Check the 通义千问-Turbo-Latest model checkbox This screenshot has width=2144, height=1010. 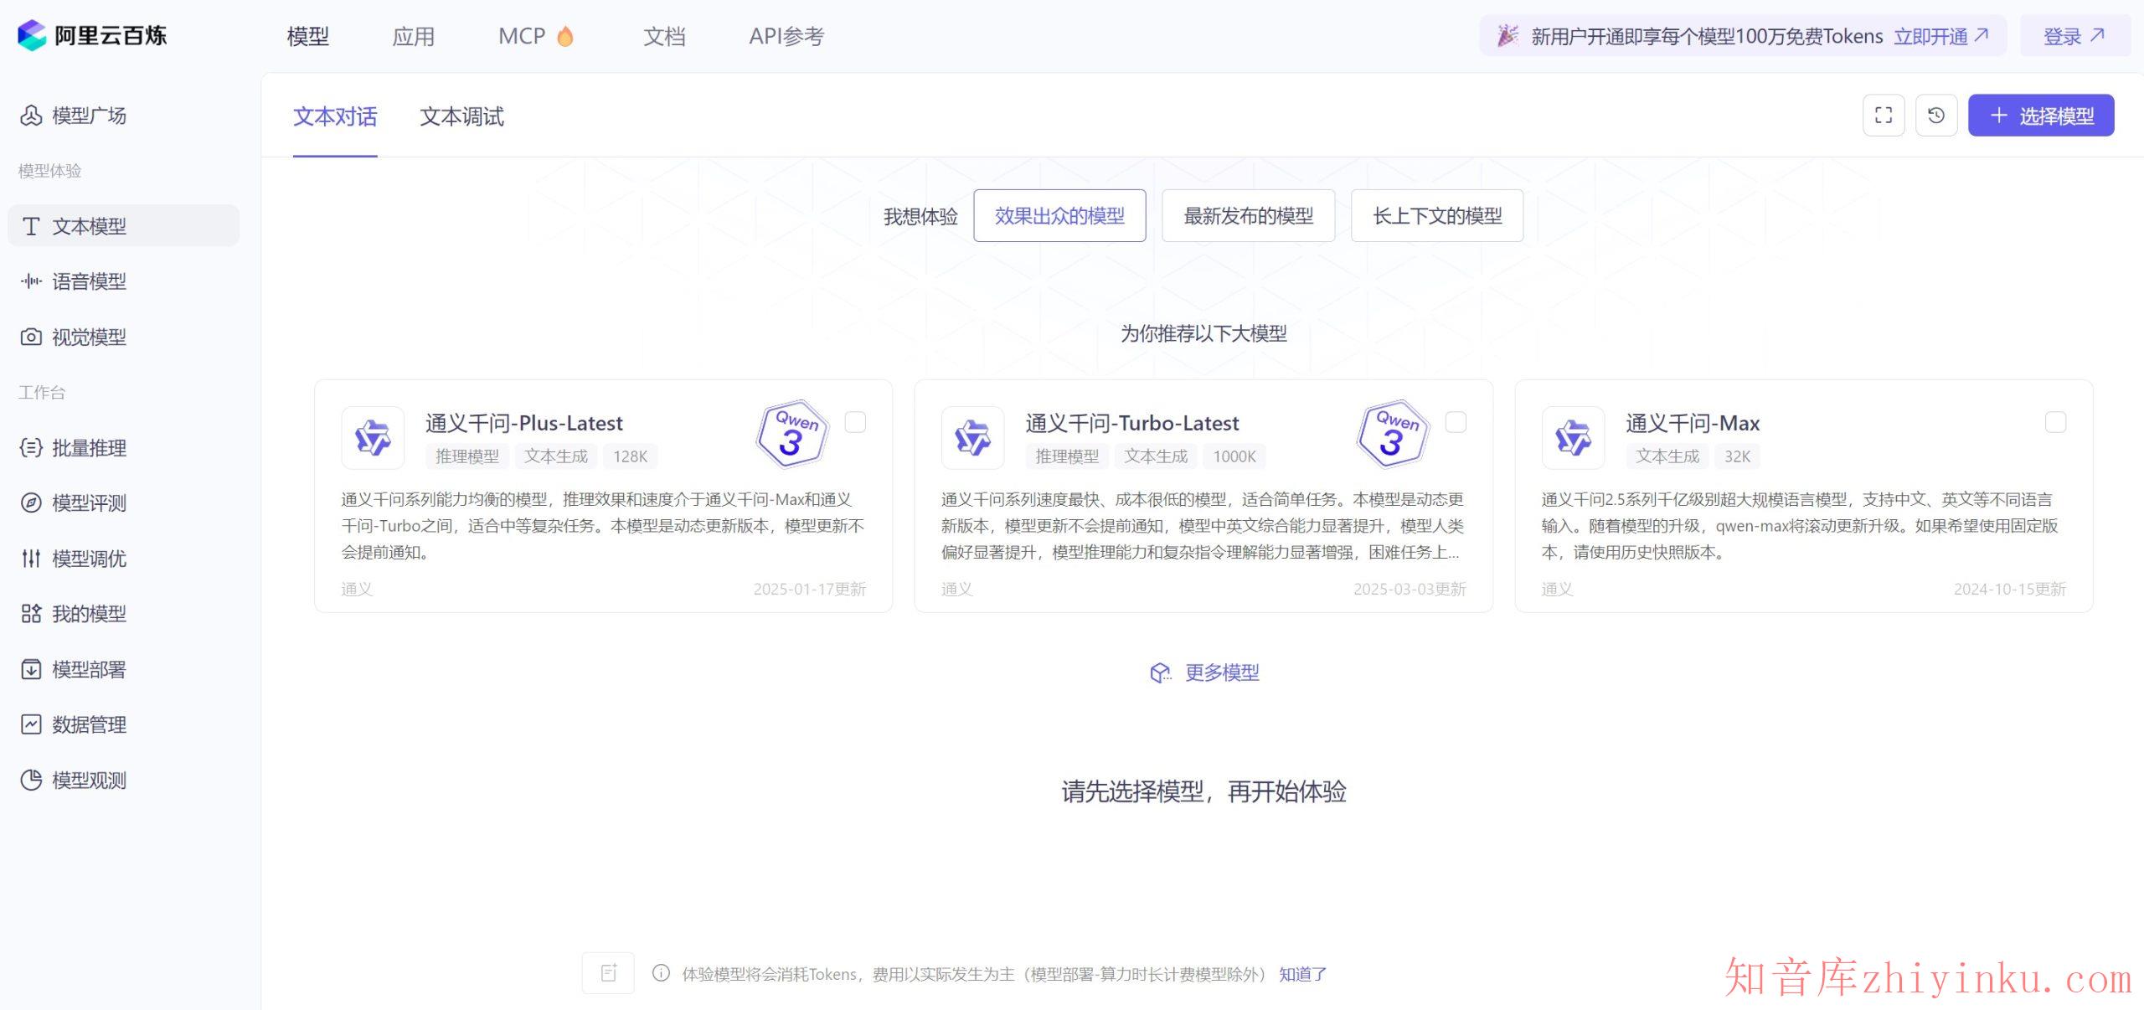[1456, 423]
